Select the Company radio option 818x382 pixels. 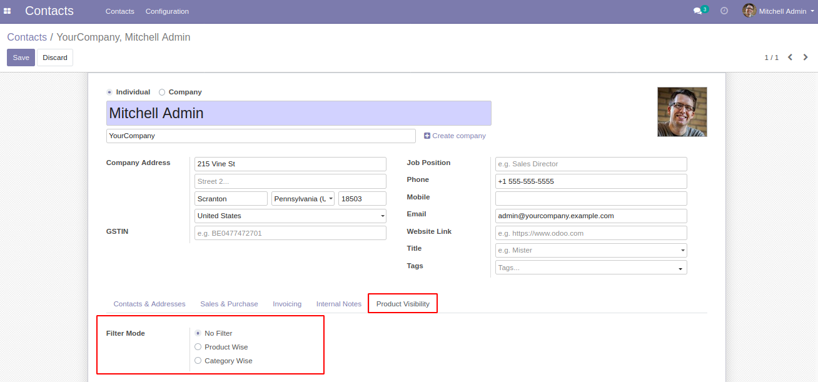pos(162,92)
